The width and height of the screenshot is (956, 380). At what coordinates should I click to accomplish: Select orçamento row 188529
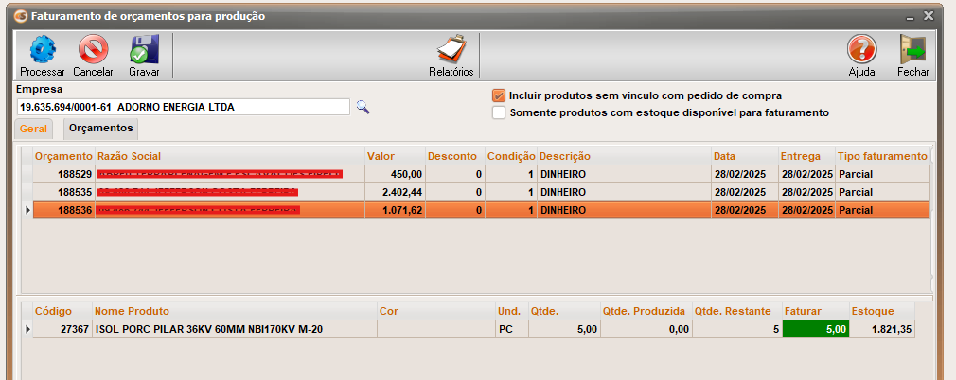64,175
